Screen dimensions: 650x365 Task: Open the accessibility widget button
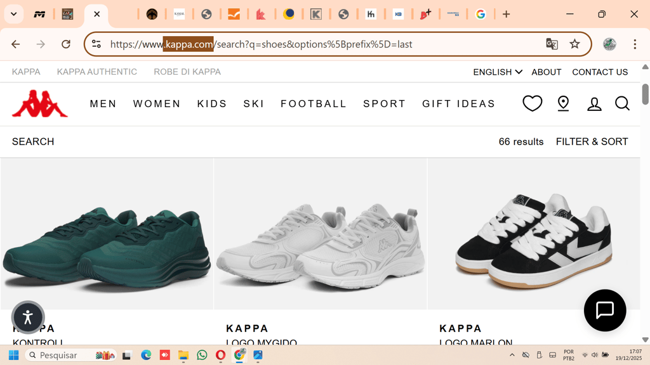click(x=28, y=317)
